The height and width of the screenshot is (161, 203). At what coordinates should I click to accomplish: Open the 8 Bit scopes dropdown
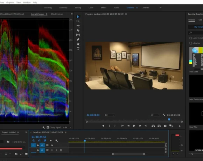[x=67, y=127]
